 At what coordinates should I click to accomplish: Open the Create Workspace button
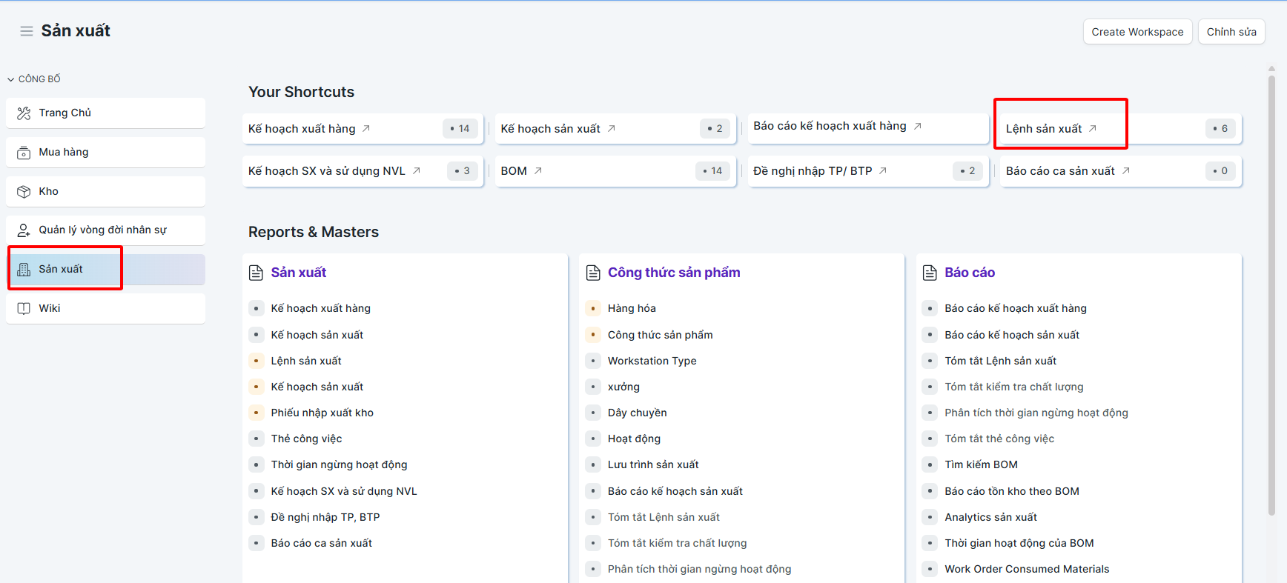tap(1137, 32)
